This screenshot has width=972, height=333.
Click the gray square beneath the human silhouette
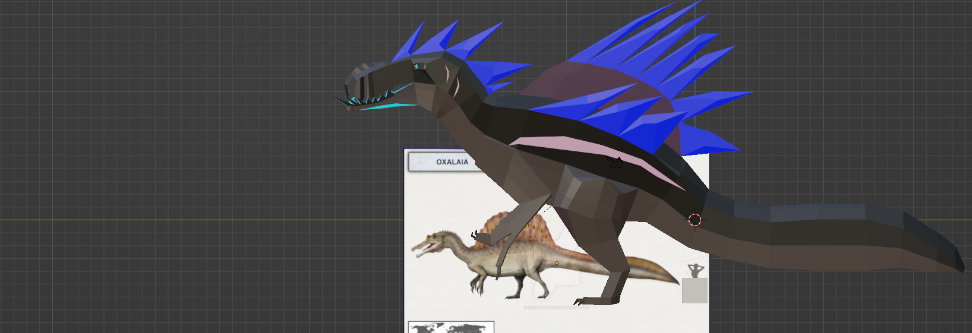pyautogui.click(x=695, y=291)
